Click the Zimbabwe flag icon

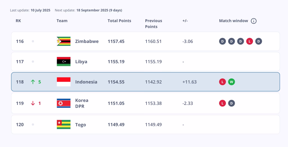coord(64,41)
